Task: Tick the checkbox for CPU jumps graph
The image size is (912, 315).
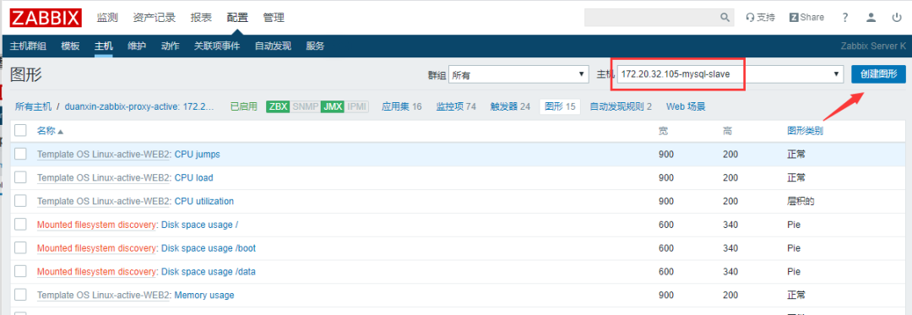Action: tap(21, 154)
